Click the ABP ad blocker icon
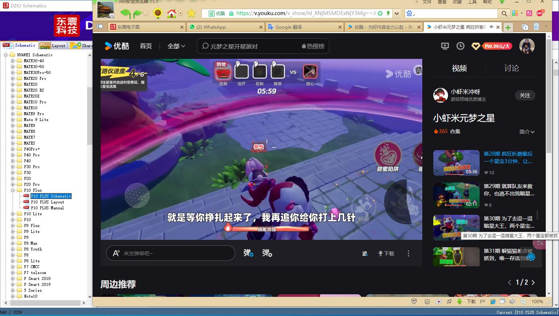The width and height of the screenshot is (559, 316). (540, 13)
